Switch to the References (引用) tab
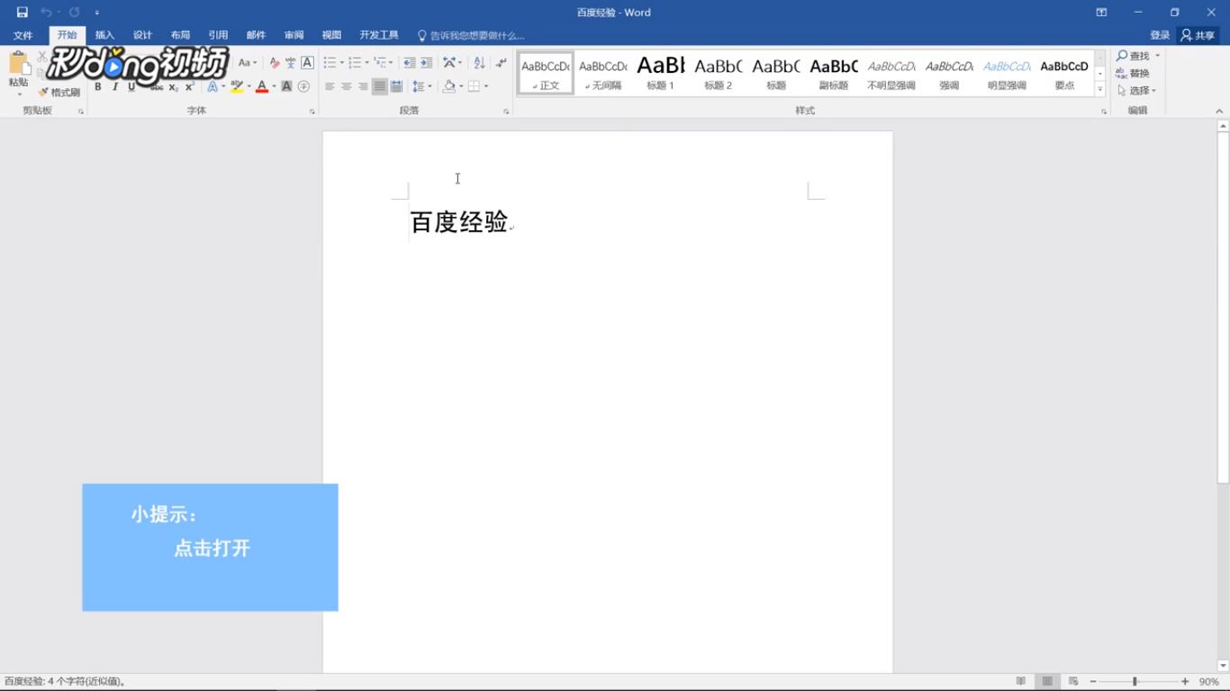1230x691 pixels. tap(219, 35)
